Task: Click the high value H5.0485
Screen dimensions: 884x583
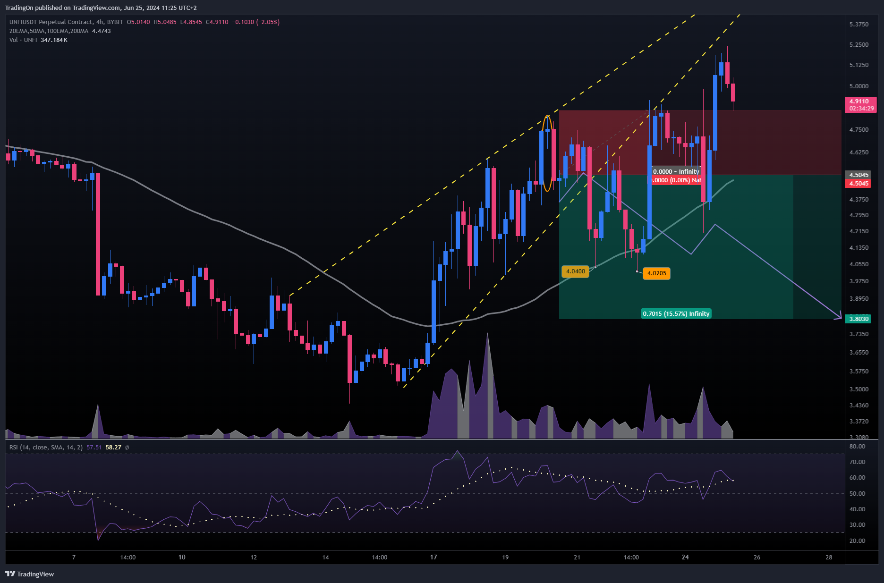Action: 165,22
